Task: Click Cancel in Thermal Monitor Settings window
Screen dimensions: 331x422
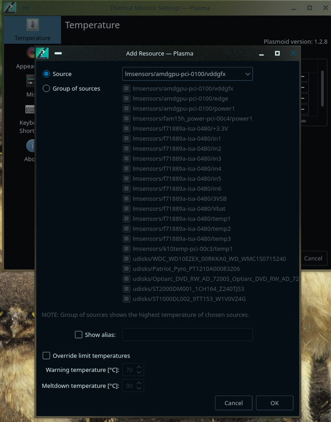Action: [313, 258]
